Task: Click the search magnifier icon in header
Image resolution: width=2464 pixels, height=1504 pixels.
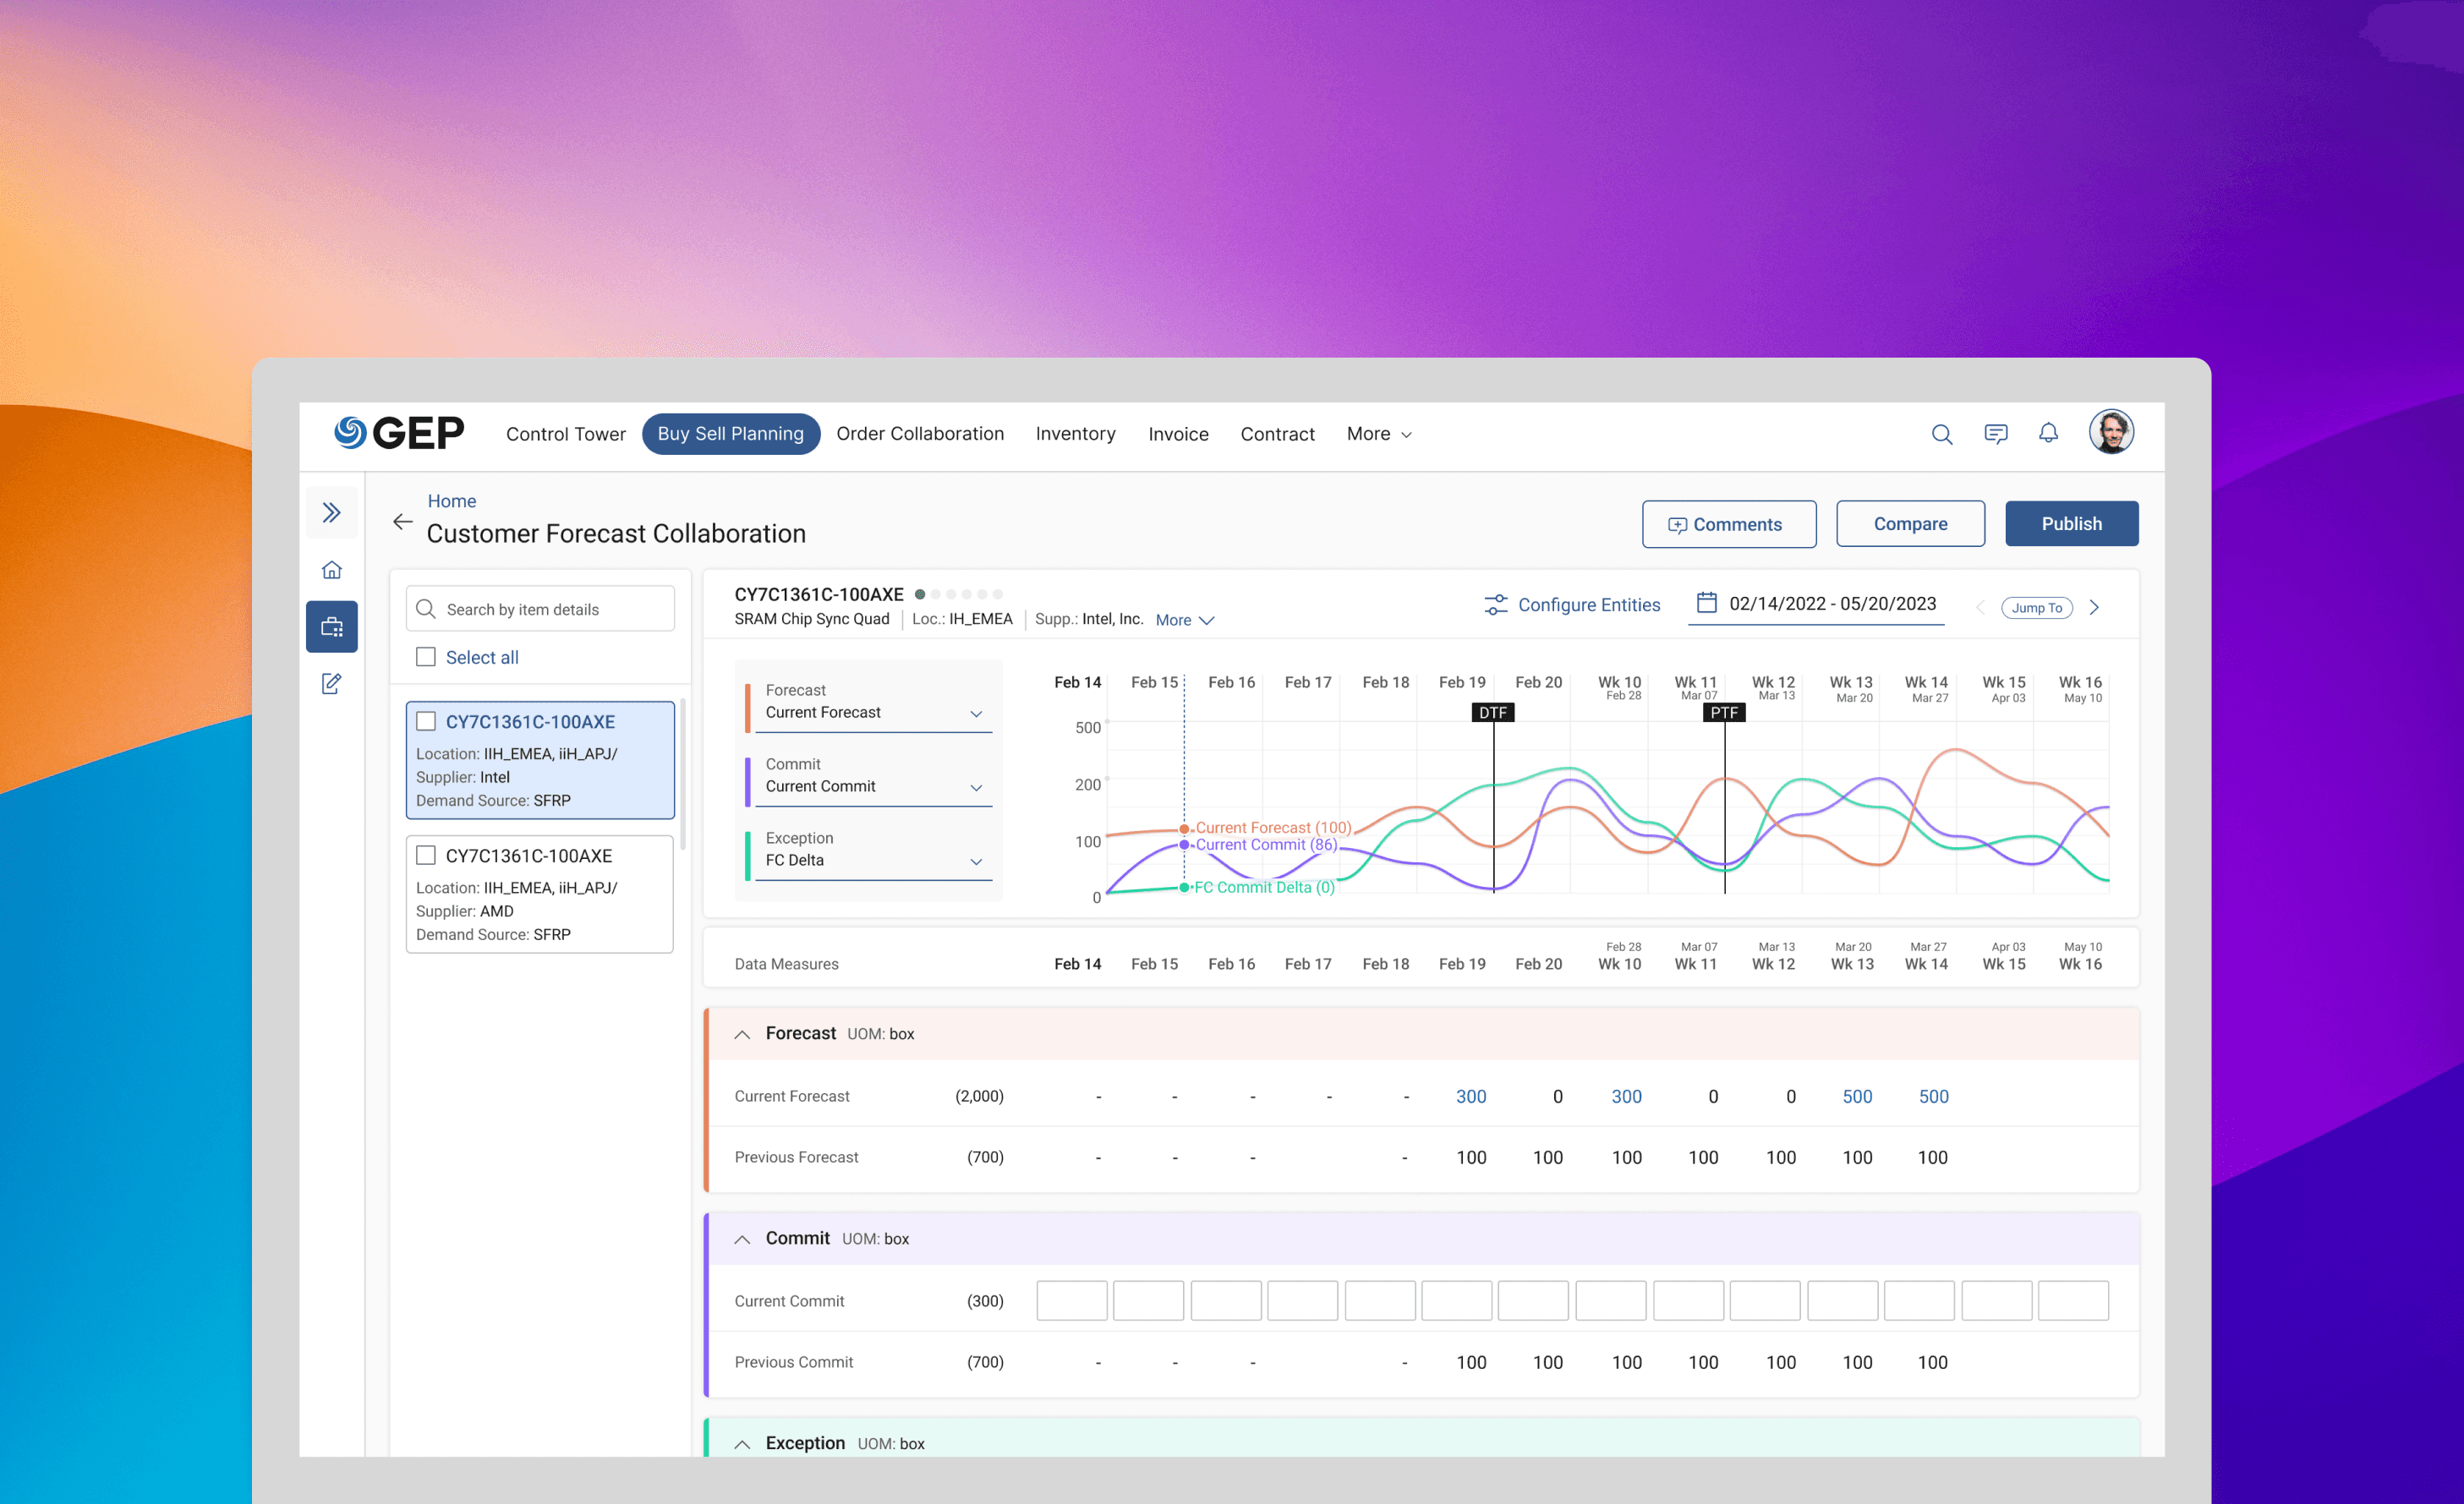Action: [x=1941, y=434]
